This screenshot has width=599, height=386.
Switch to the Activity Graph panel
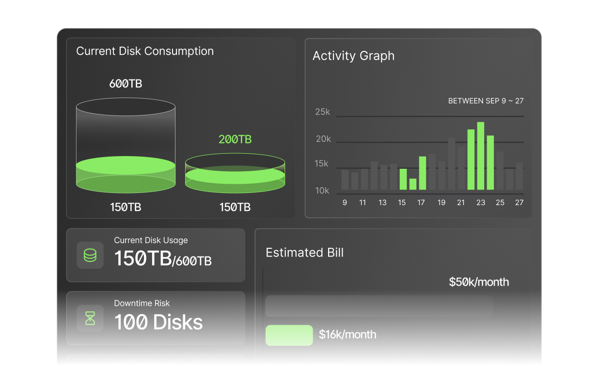point(354,56)
